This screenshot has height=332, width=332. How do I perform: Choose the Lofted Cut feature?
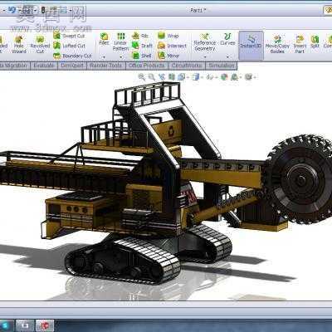coord(69,46)
